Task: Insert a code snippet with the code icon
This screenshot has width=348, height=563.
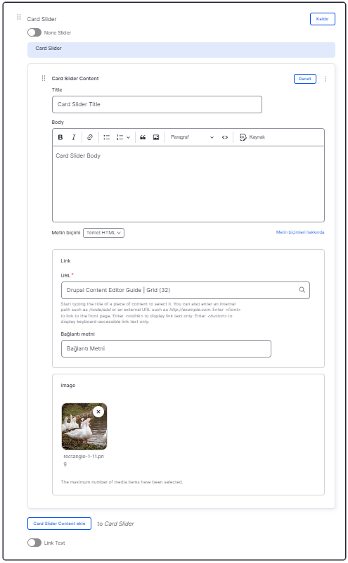Action: (225, 137)
